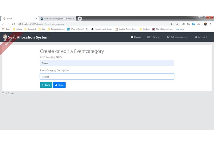Reload the current page

click(x=13, y=24)
